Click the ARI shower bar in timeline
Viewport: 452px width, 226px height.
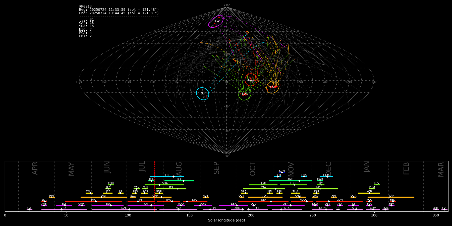click(104, 197)
